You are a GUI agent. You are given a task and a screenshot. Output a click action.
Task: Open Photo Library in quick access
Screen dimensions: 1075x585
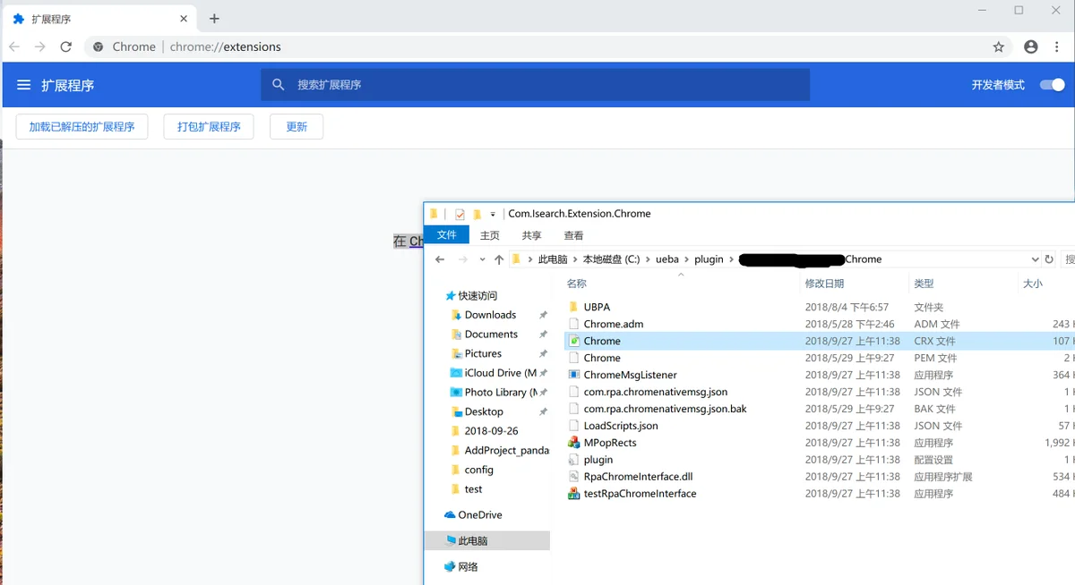[501, 393]
